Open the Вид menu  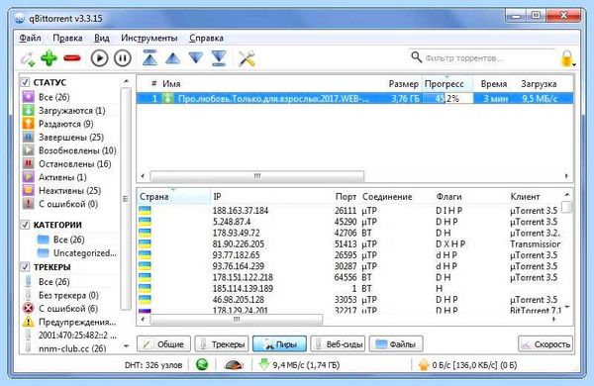coord(102,38)
